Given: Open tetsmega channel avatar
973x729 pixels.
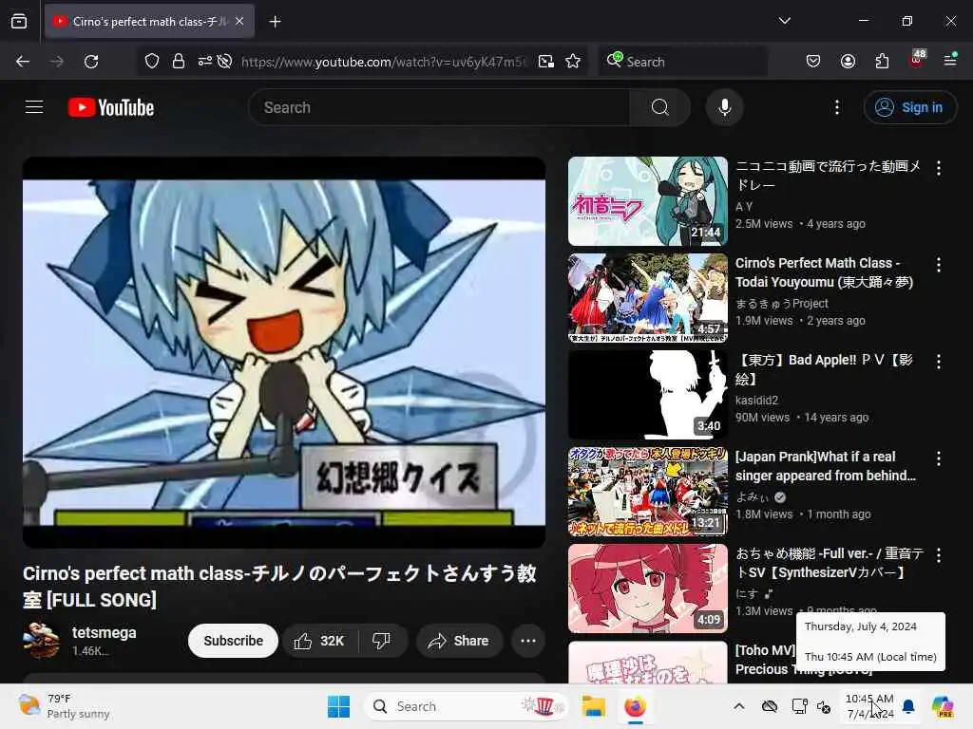Looking at the screenshot, I should click(x=41, y=641).
